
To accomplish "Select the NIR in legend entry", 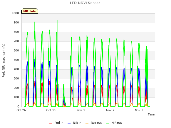I will click(74, 123).
